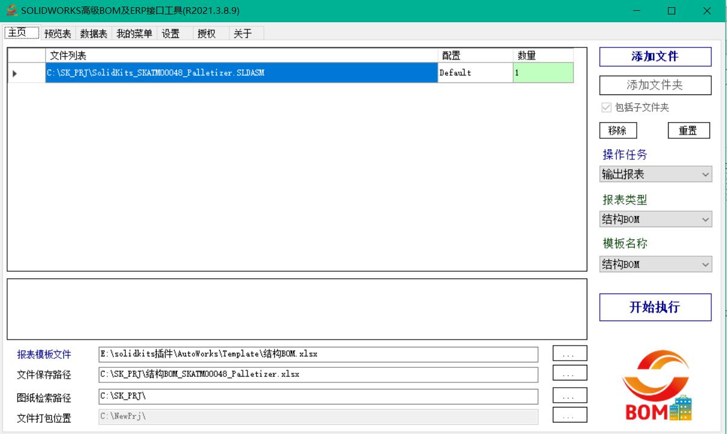Click the 添加文件 button
This screenshot has width=727, height=434.
[655, 58]
